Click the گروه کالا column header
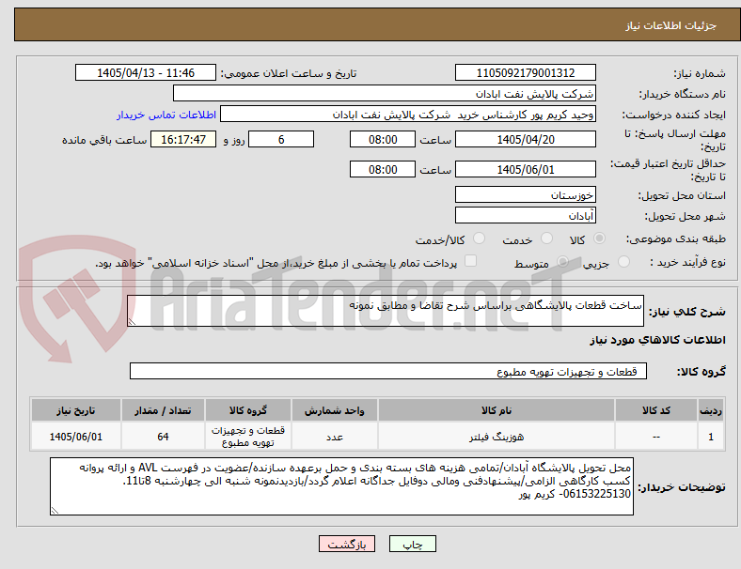The image size is (741, 569). pyautogui.click(x=248, y=410)
